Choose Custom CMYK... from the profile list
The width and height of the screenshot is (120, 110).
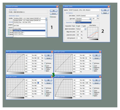coord(29,31)
